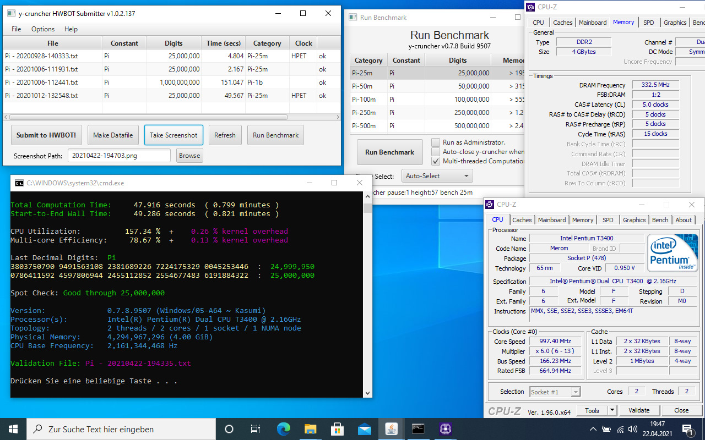705x440 pixels.
Task: Click Take Screenshot button
Action: tap(173, 135)
